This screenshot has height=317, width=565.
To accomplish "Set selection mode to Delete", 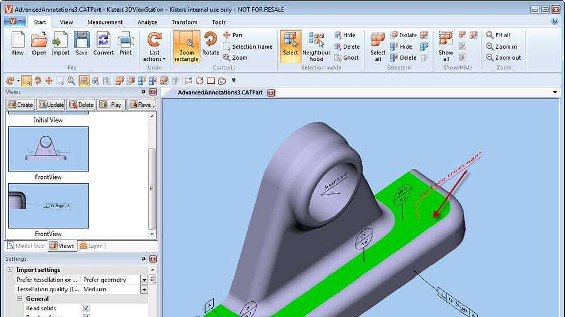I will click(347, 47).
